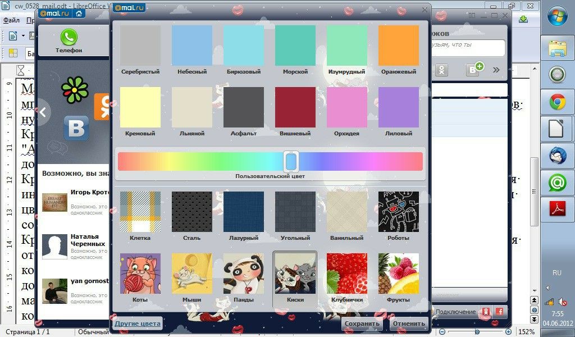Click the Mail.ru Agent taskbar icon
This screenshot has height=337, width=575.
click(x=556, y=181)
